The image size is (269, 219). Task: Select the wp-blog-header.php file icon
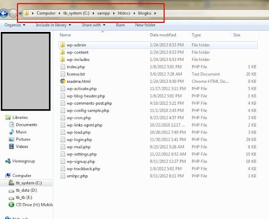[x=63, y=96]
